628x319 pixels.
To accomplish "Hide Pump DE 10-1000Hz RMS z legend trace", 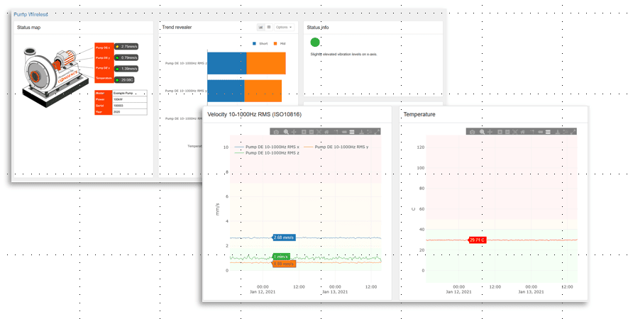I will 266,152.
